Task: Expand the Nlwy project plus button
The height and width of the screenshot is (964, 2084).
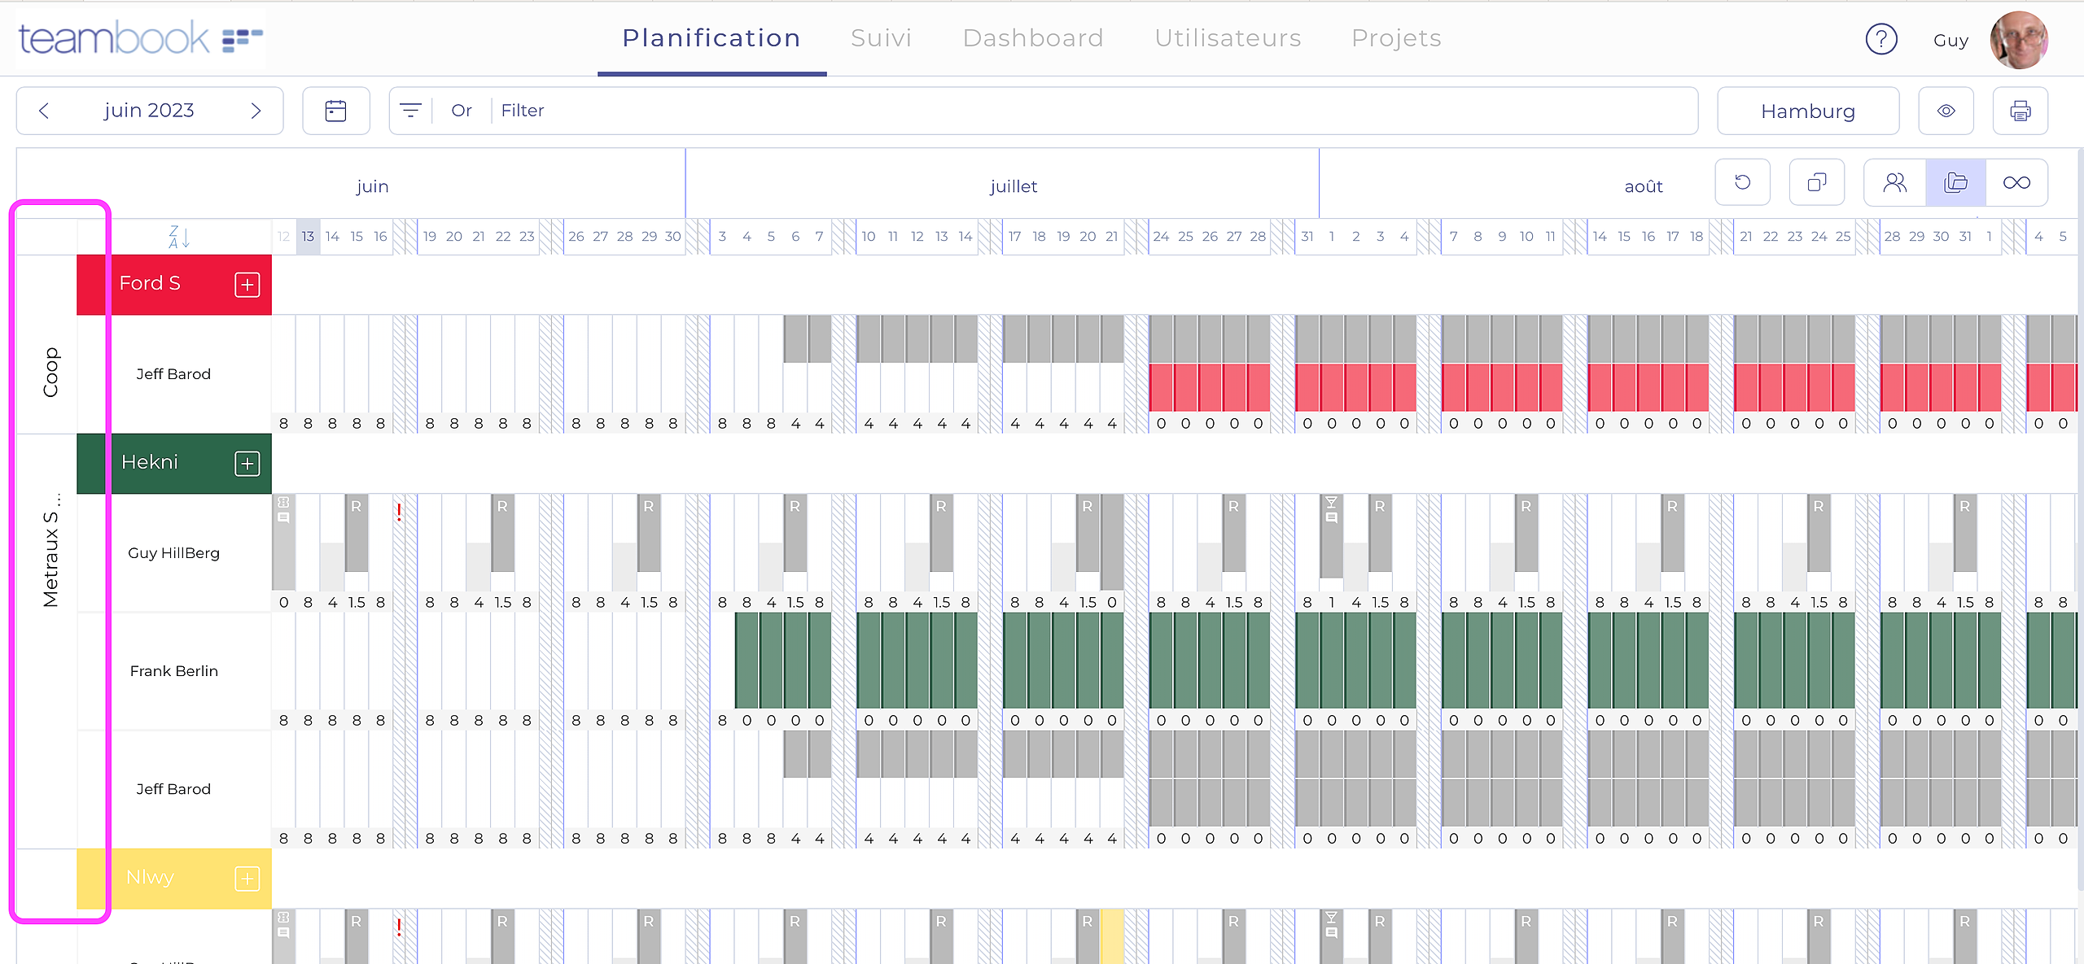Action: click(x=247, y=879)
